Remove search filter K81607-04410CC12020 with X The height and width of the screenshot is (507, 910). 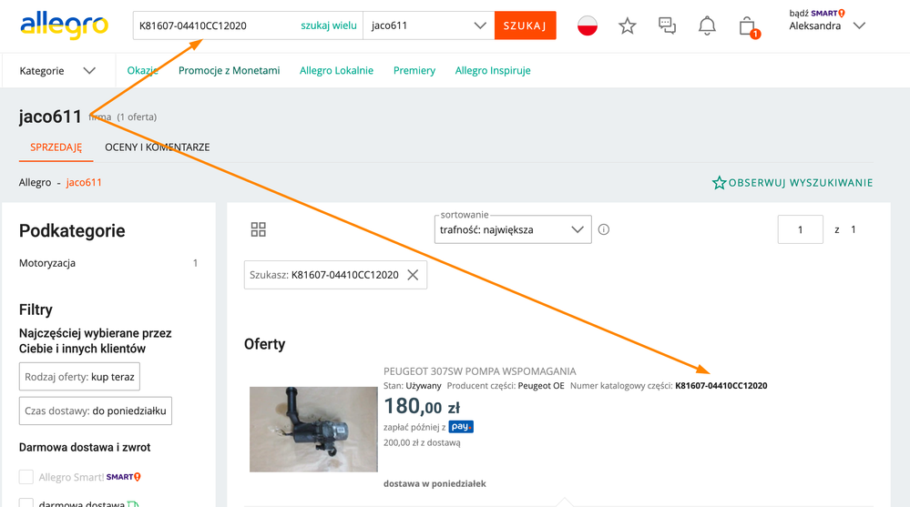[413, 274]
